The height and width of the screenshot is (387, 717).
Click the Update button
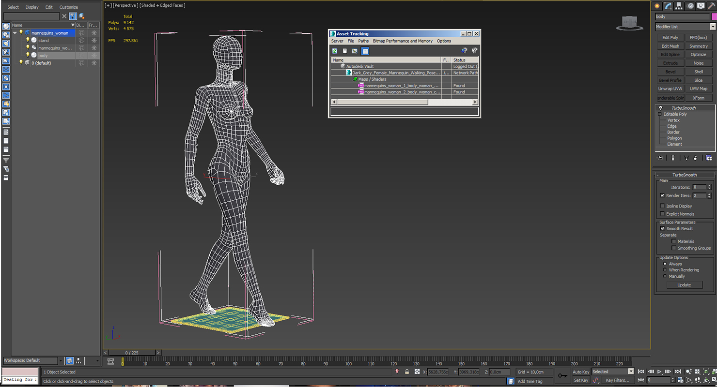[x=684, y=285]
